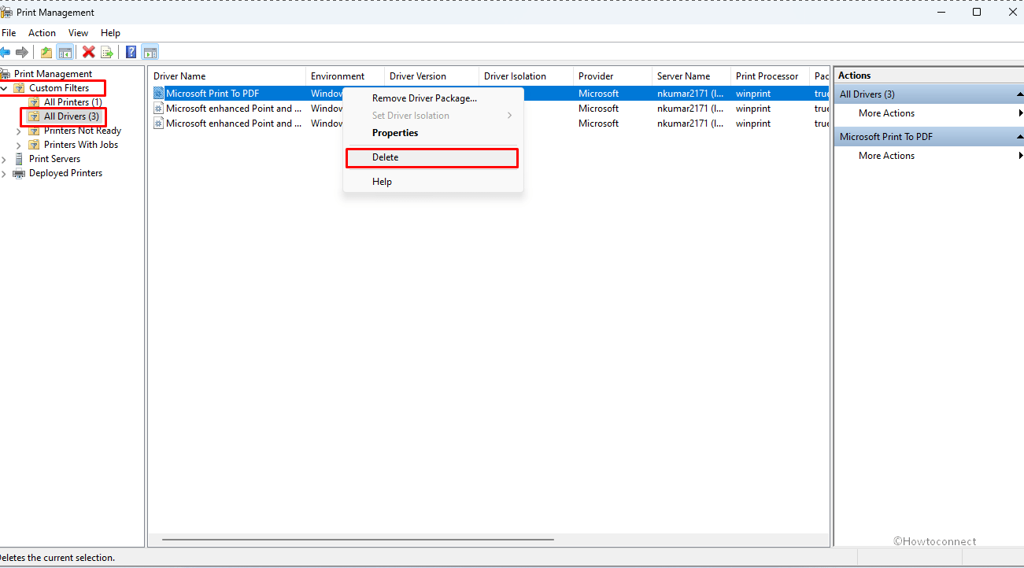Click the All Printers (1) filter icon

click(x=34, y=102)
